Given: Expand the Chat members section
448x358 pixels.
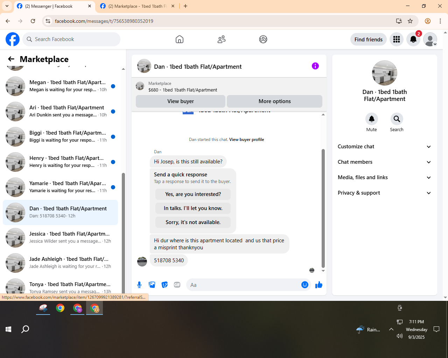Looking at the screenshot, I should (x=384, y=162).
